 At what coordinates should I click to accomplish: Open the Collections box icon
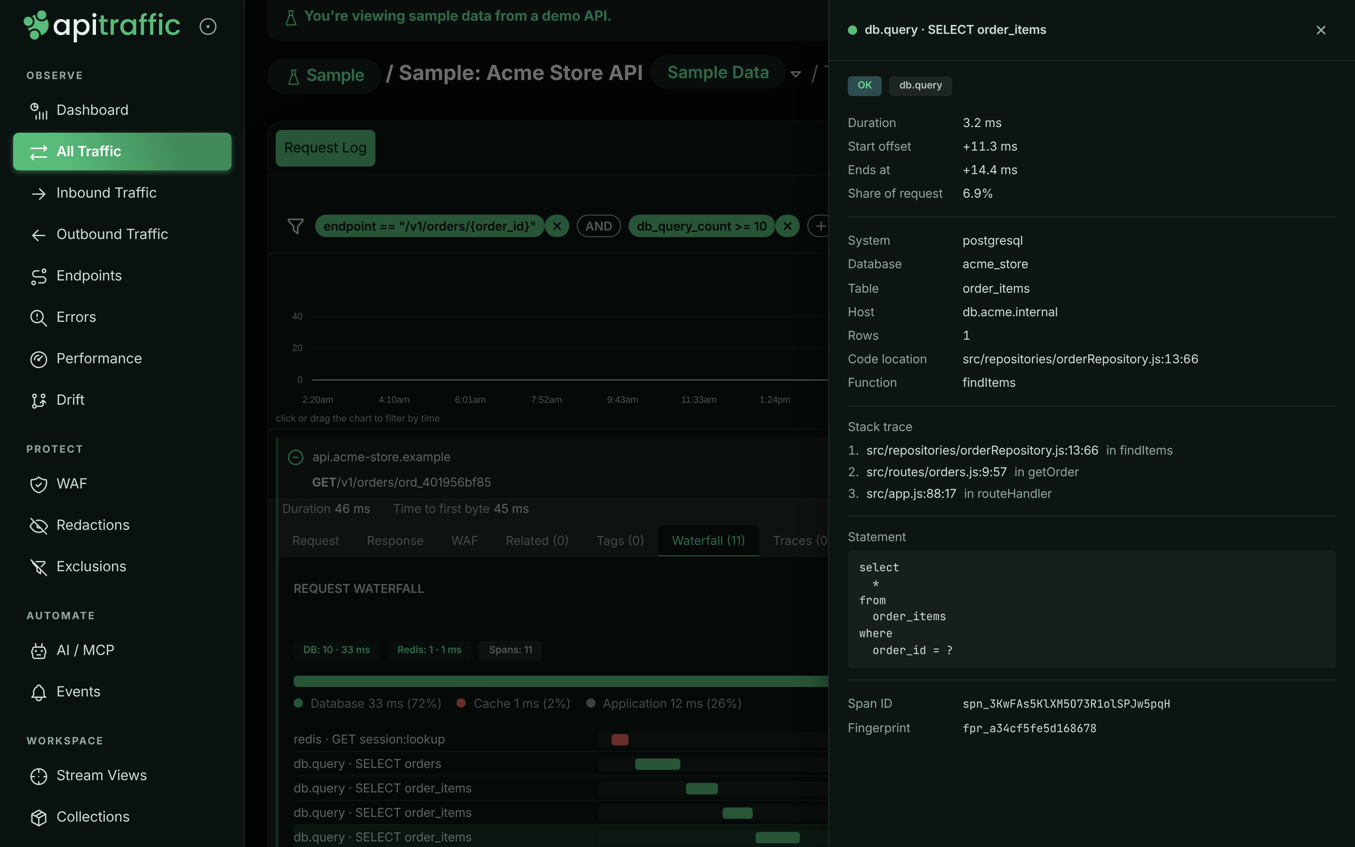tap(39, 818)
